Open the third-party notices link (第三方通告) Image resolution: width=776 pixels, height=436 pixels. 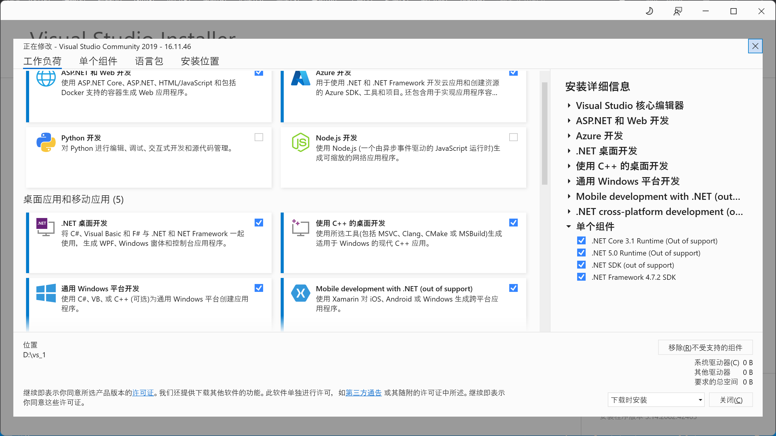click(x=363, y=393)
